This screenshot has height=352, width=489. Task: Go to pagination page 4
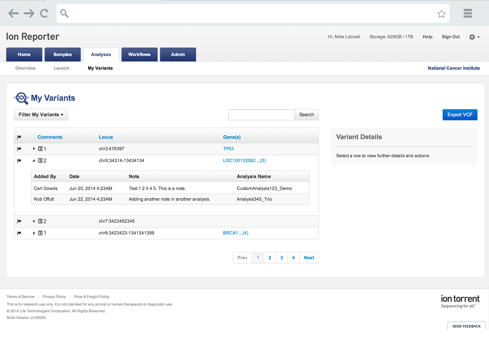(293, 258)
